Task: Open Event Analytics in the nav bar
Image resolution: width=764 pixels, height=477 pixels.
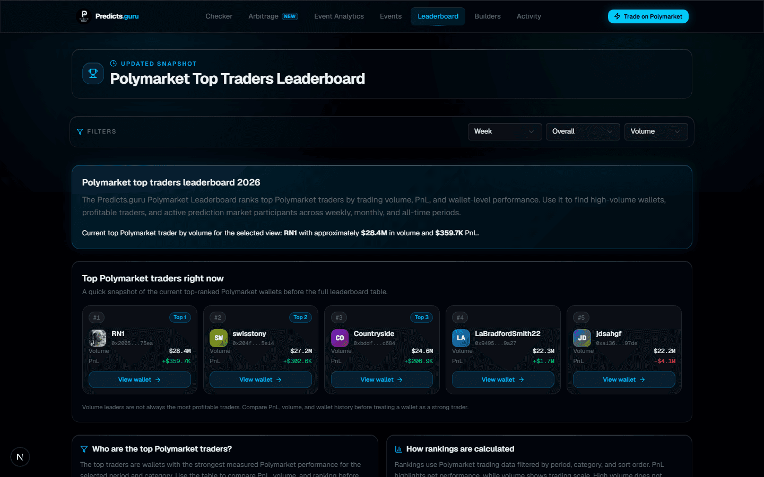Action: pos(339,16)
